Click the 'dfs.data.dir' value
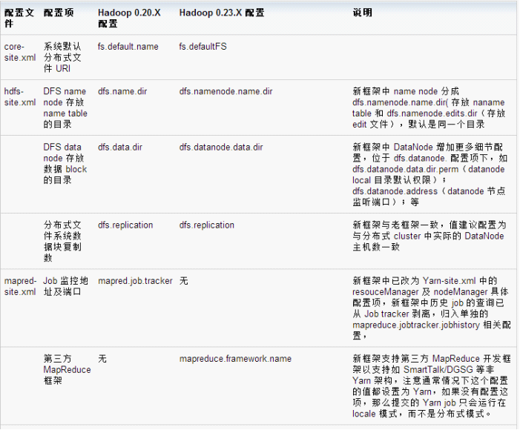The height and width of the screenshot is (430, 520). click(120, 147)
